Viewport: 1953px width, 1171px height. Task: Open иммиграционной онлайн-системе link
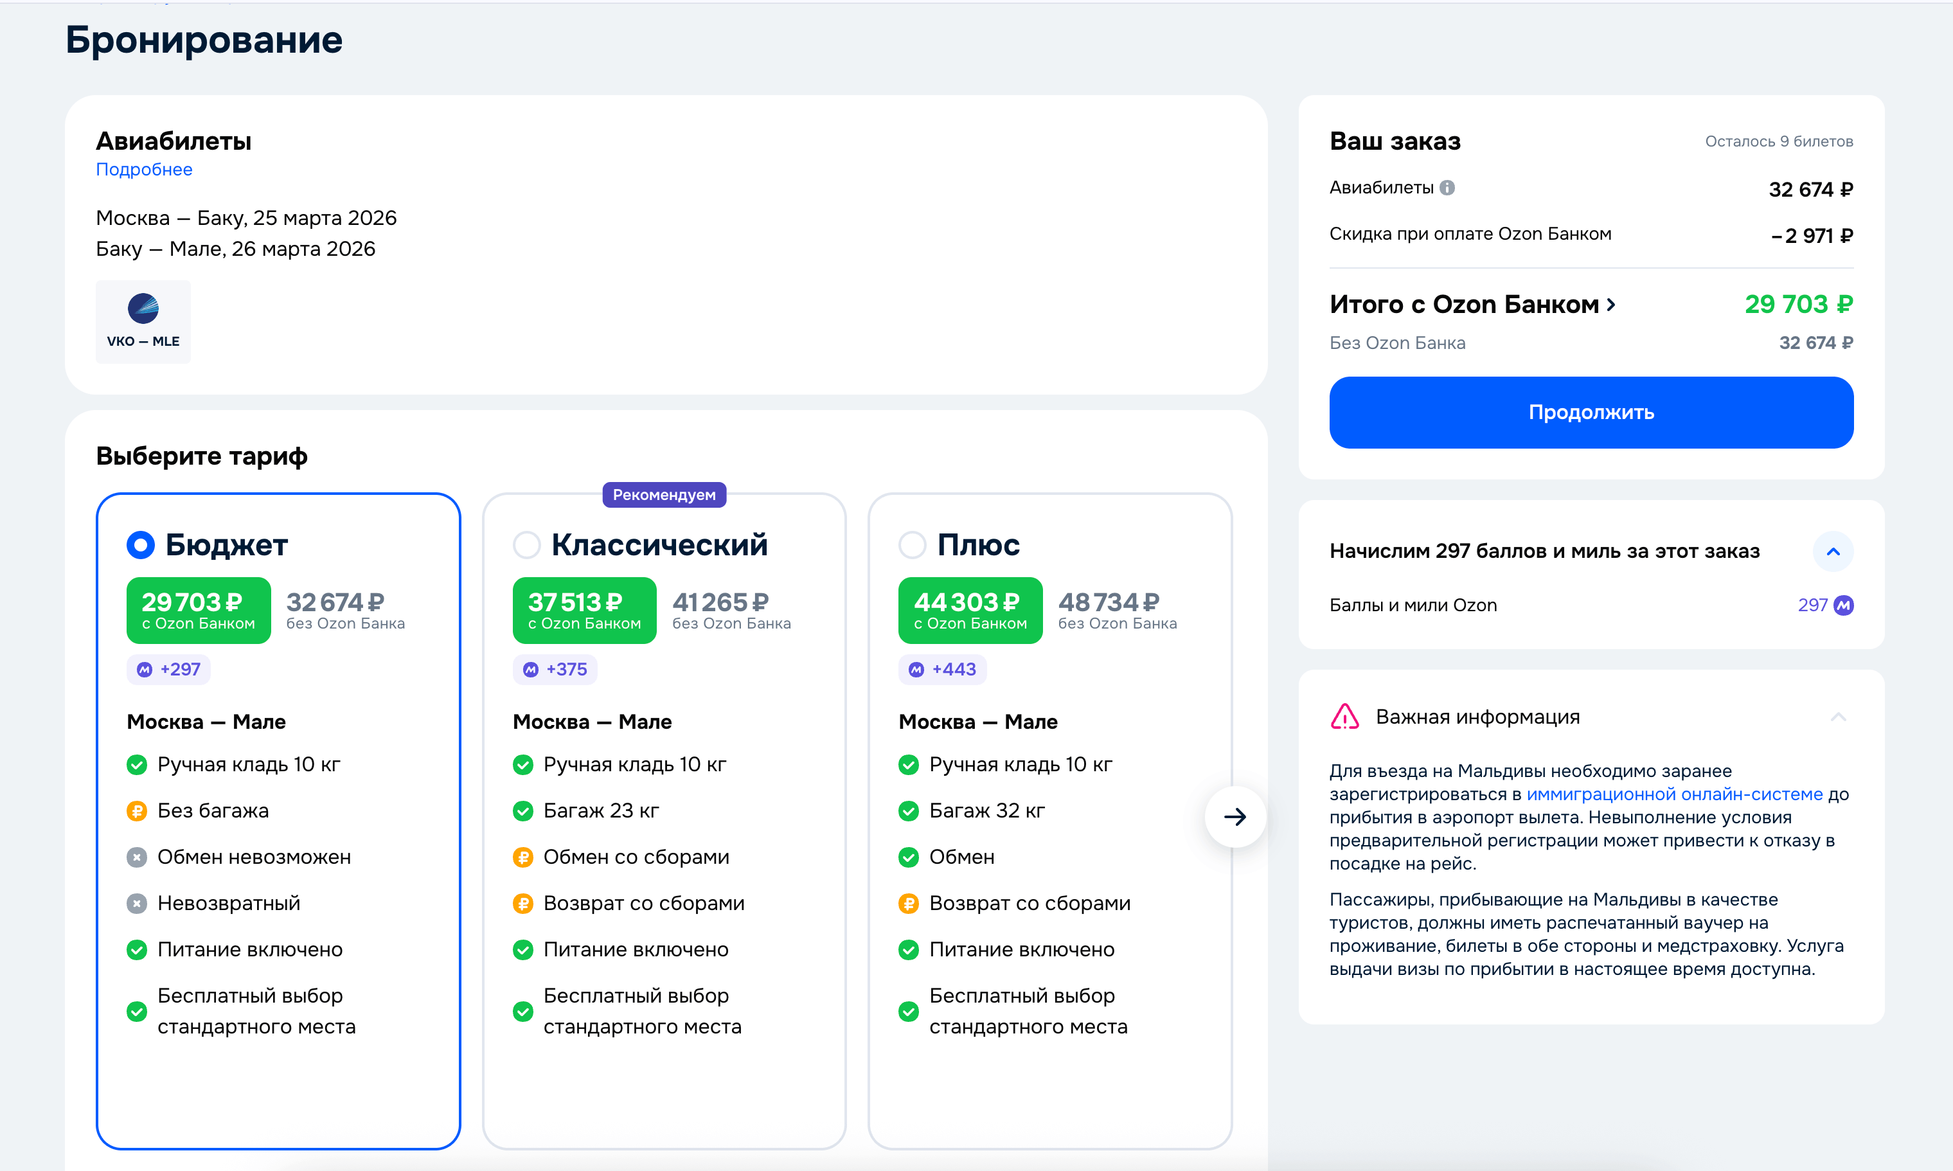point(1674,794)
